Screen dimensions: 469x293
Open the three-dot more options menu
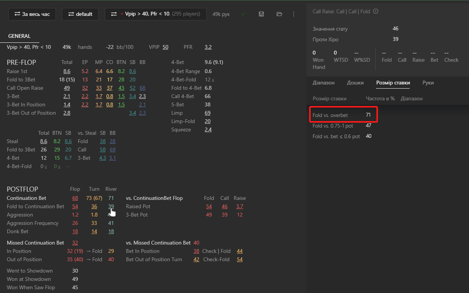point(294,14)
